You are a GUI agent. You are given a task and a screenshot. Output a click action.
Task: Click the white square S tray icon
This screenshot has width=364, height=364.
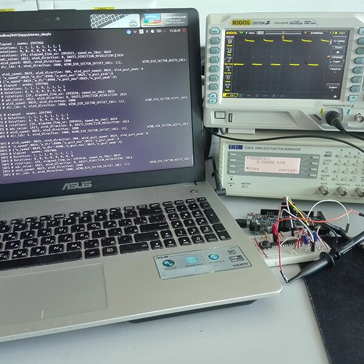coord(141,32)
